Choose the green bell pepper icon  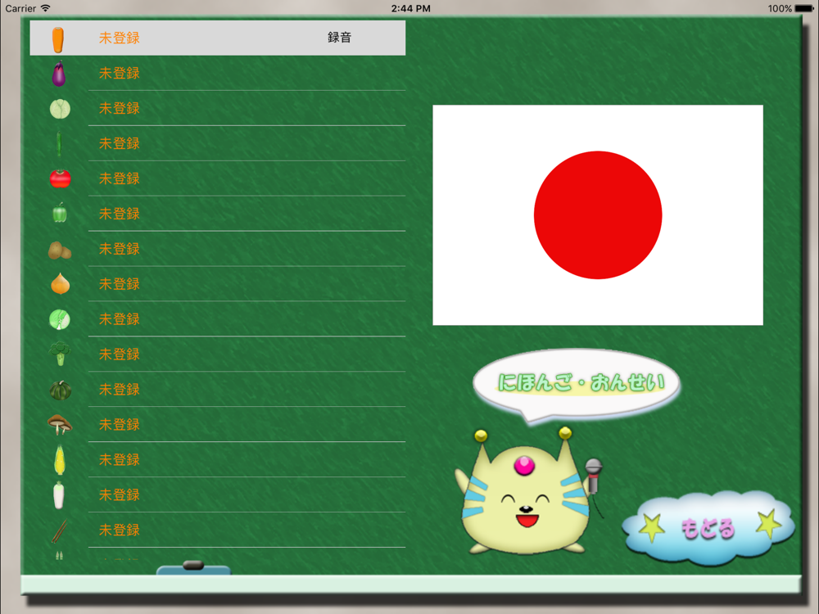[60, 213]
